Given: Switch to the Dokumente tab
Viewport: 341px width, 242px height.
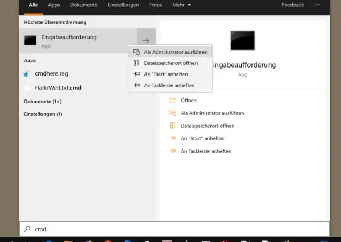Looking at the screenshot, I should click(x=84, y=5).
